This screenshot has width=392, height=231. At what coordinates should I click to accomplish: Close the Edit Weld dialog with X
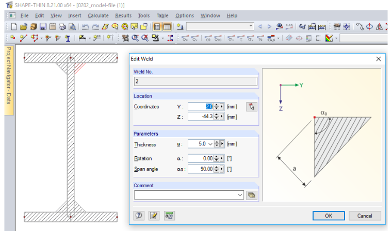click(x=378, y=59)
